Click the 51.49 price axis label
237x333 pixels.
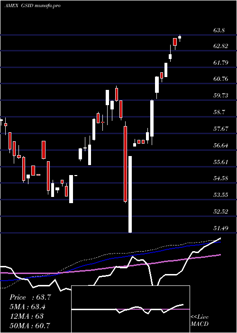tap(220, 228)
